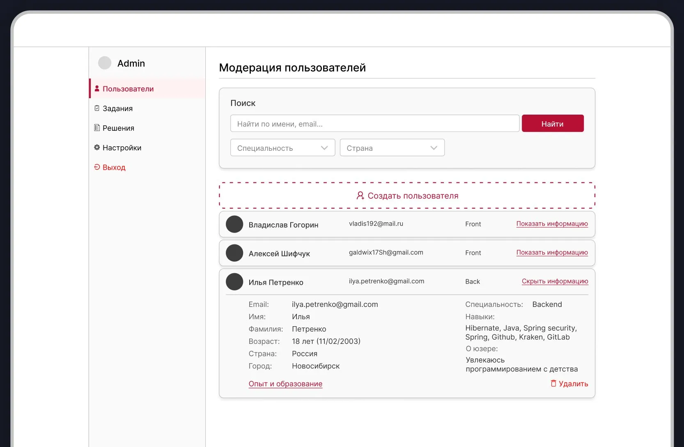Click the Пользователи person icon in sidebar
Screen dimensions: 684x447
point(97,88)
